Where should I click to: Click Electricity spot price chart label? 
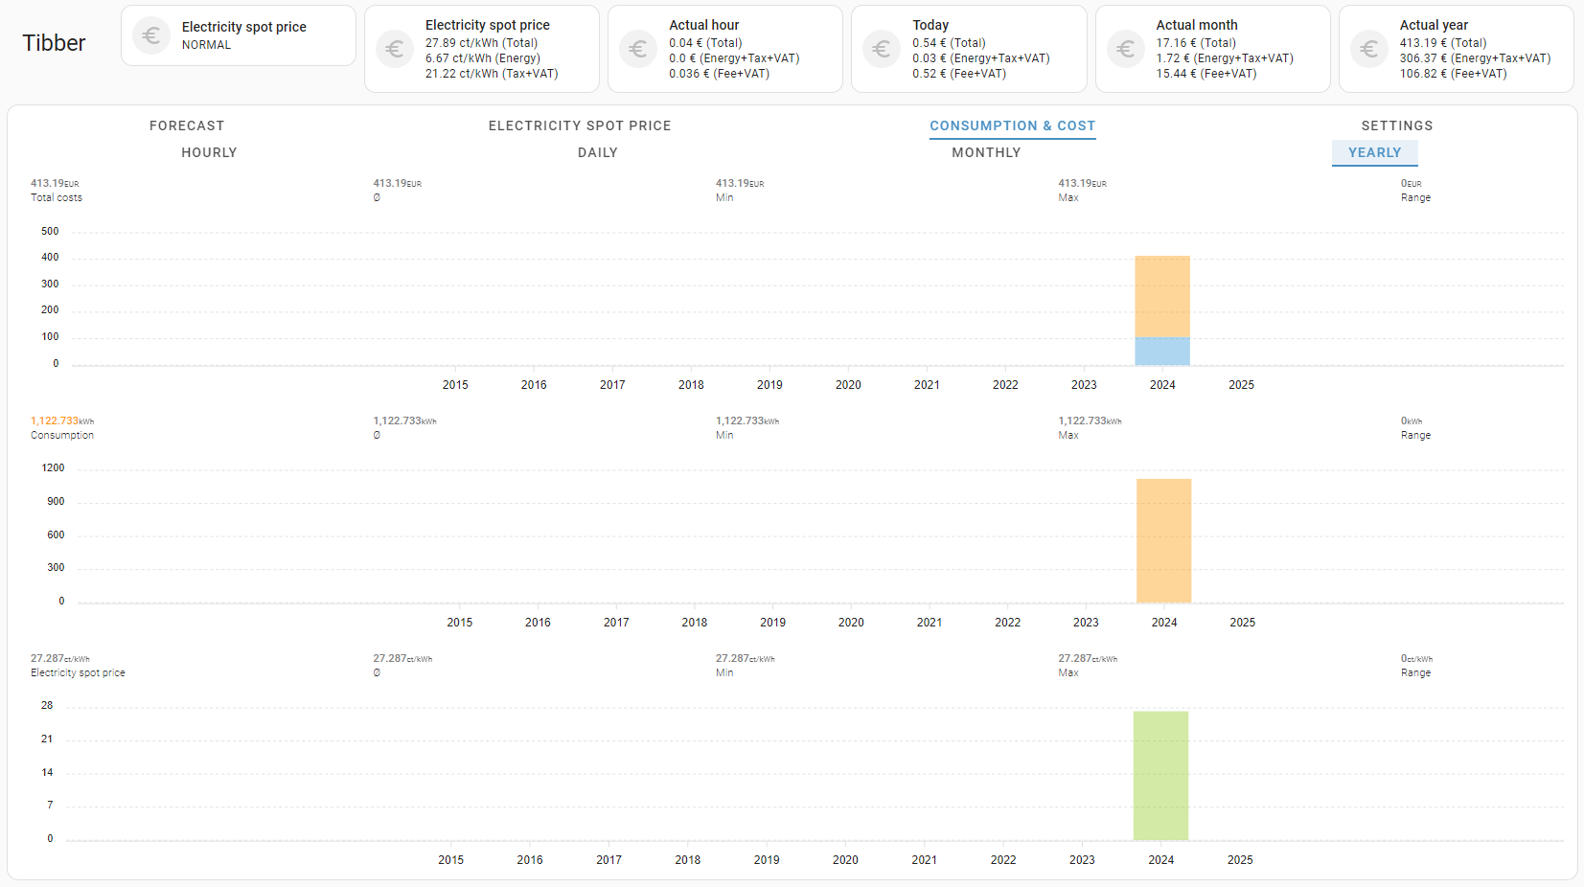[78, 672]
